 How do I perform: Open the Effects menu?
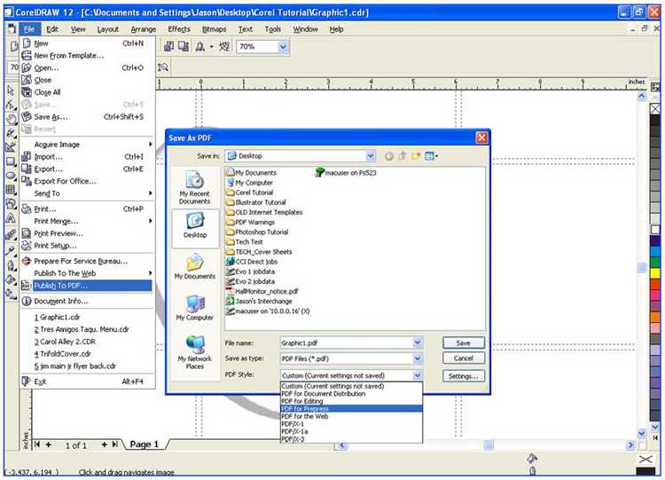pyautogui.click(x=179, y=29)
